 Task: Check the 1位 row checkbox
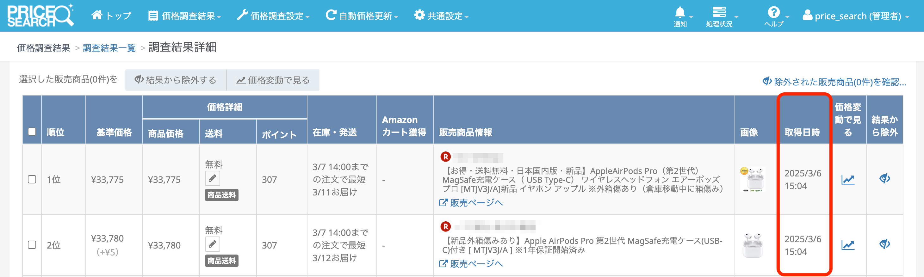[32, 179]
